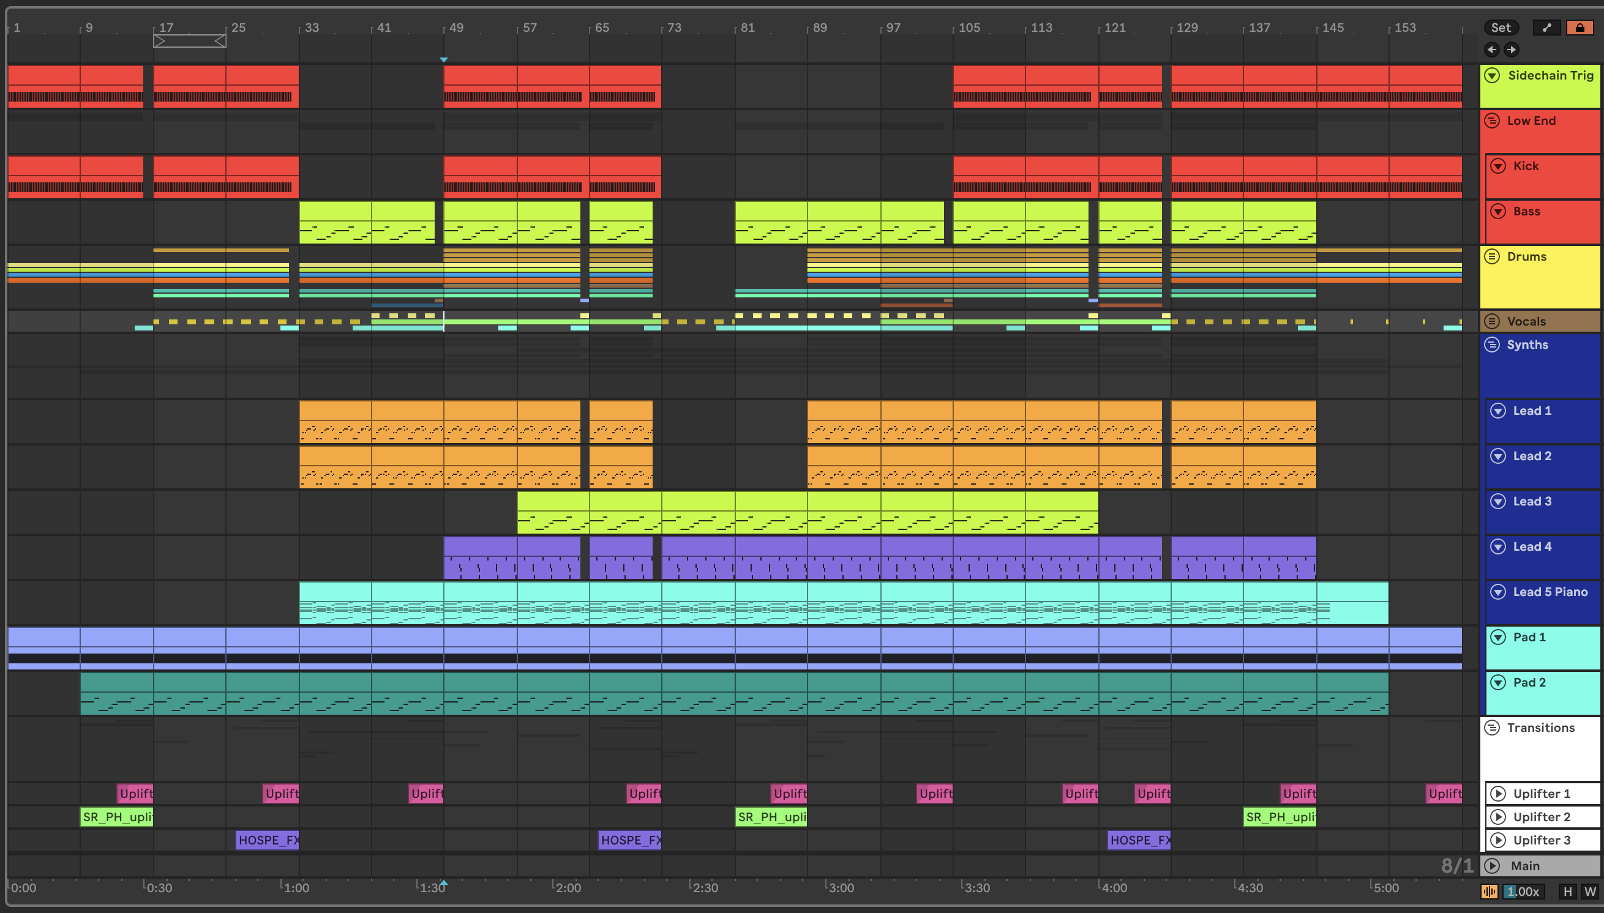
Task: Toggle the automation mode icon
Action: point(1546,28)
